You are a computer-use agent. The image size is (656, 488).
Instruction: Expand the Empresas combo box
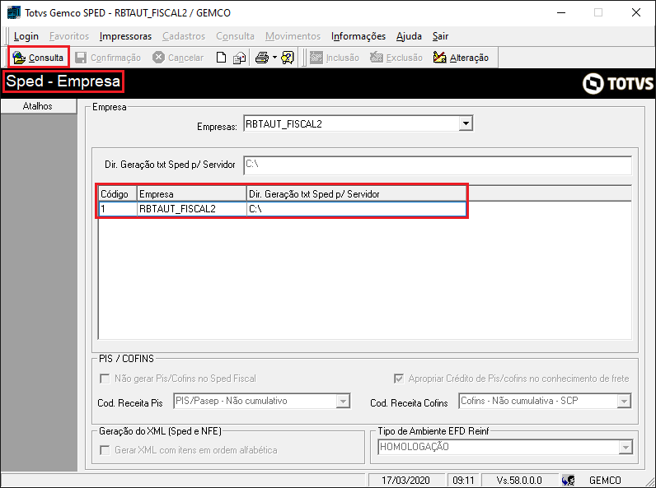(466, 123)
